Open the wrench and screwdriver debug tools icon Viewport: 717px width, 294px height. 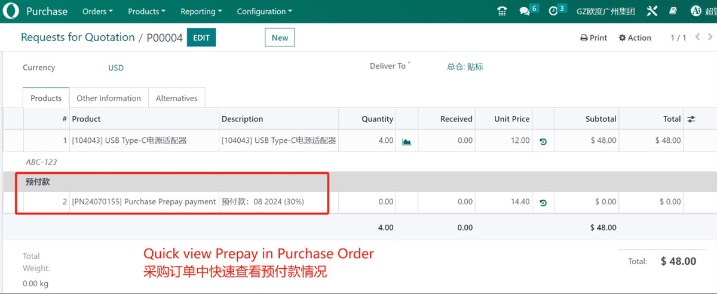[652, 11]
